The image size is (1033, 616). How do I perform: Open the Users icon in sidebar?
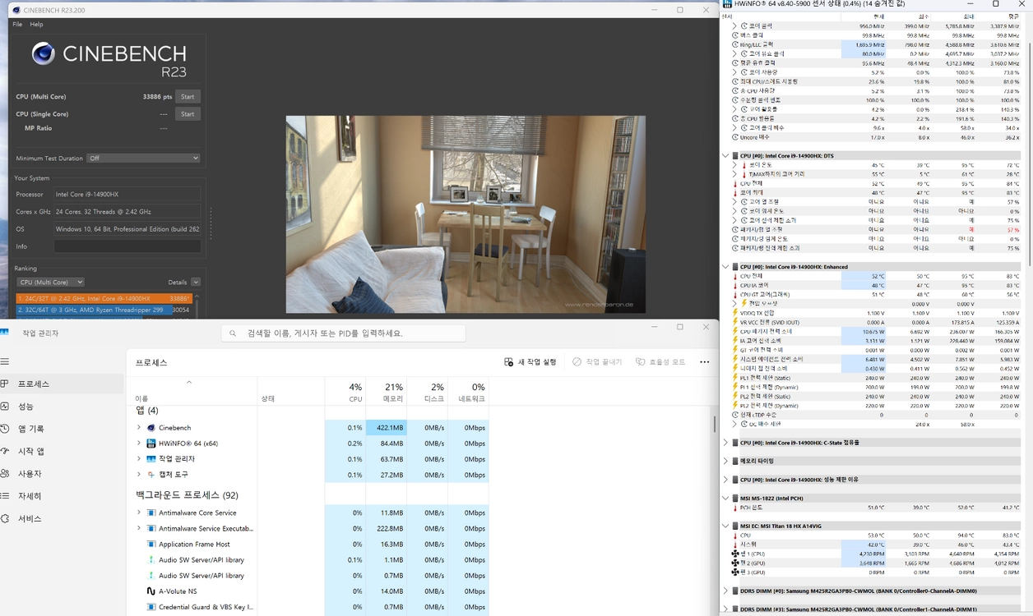pos(4,474)
